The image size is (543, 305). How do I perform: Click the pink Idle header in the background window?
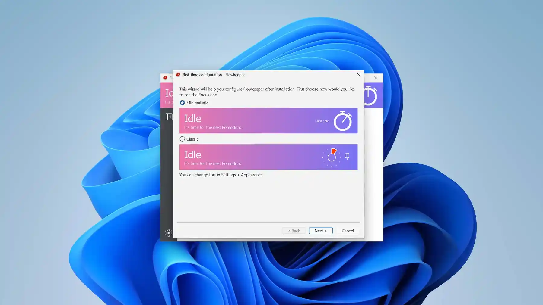pos(168,94)
